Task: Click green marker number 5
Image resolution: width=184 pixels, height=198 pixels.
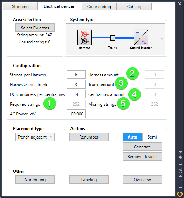Action: 123,104
